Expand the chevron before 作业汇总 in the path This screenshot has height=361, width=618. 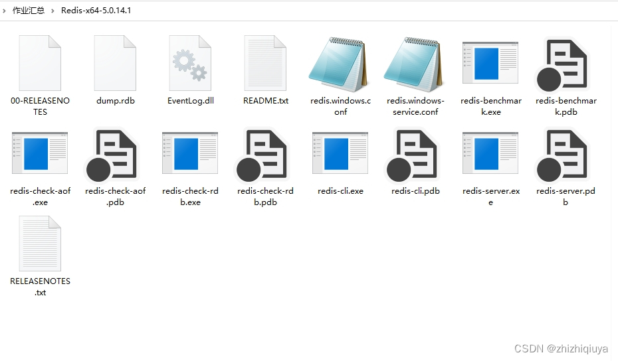5,11
